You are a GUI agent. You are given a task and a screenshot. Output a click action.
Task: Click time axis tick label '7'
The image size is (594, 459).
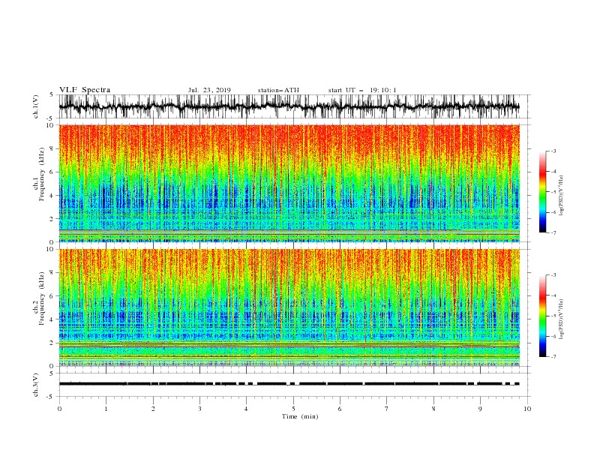tap(387, 409)
